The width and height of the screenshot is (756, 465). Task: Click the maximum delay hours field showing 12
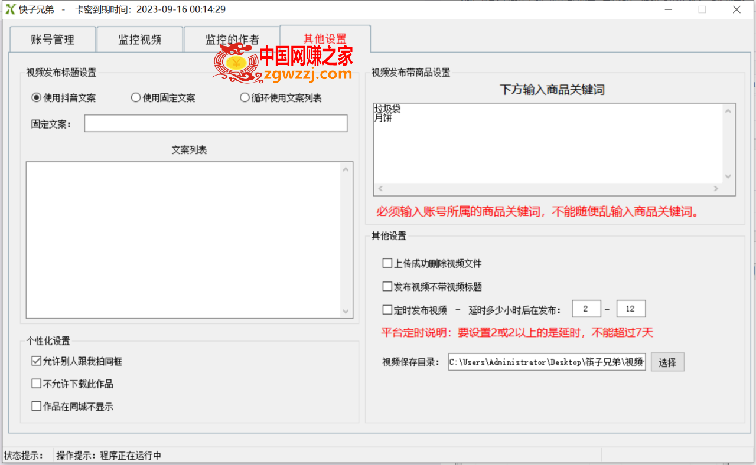631,309
